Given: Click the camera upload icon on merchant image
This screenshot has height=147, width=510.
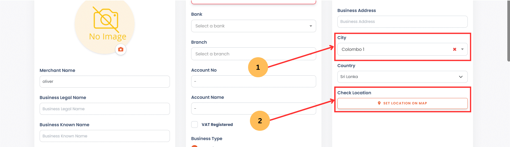Looking at the screenshot, I should [121, 49].
